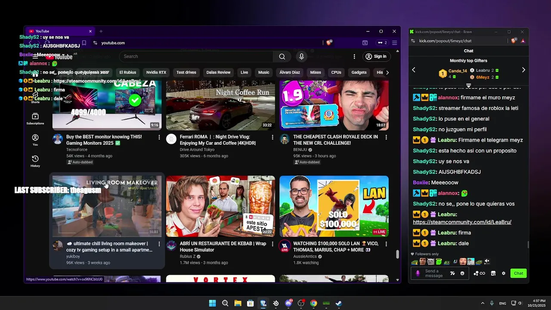Image resolution: width=551 pixels, height=310 pixels.
Task: Focus the YouTube Search input field
Action: point(196,56)
